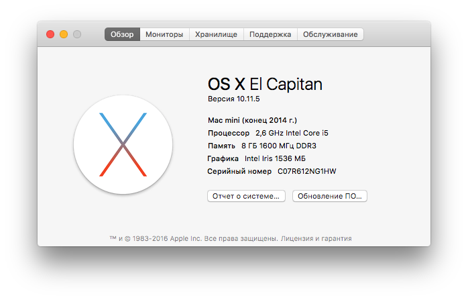The image size is (468, 300).
Task: Click the 8 ГБ 1600 МГц DDR3 value
Action: coord(279,146)
